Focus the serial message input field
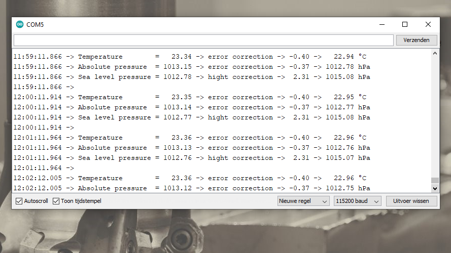The height and width of the screenshot is (253, 451). (203, 40)
